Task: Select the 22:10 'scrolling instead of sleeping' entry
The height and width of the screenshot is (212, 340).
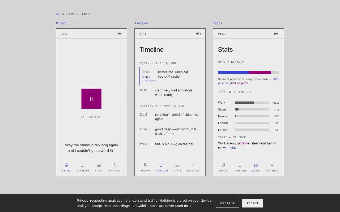Action: click(x=170, y=117)
